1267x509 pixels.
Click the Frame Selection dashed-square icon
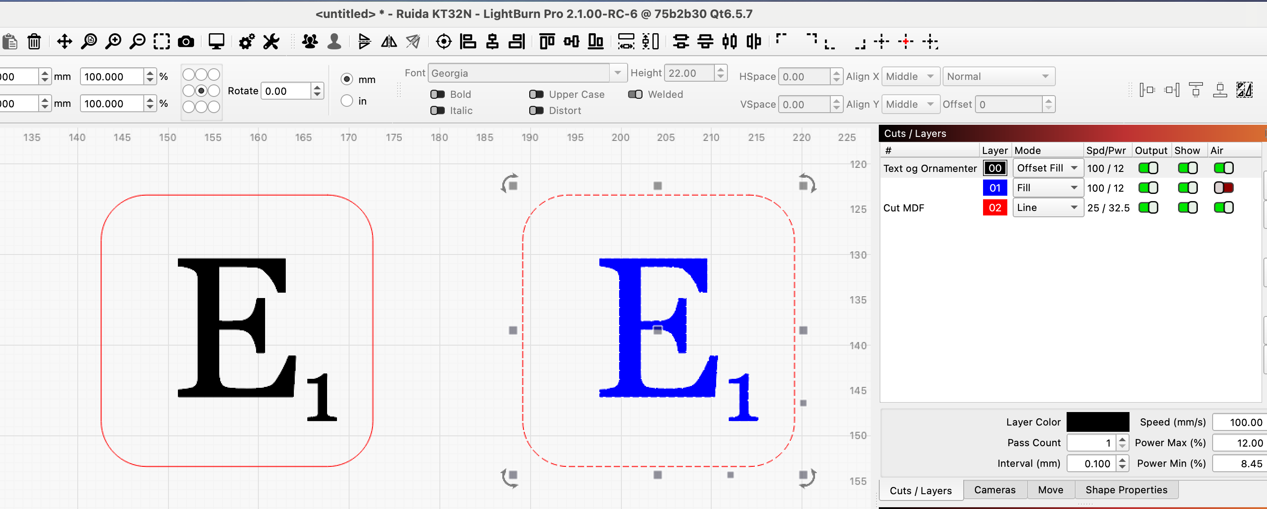161,42
